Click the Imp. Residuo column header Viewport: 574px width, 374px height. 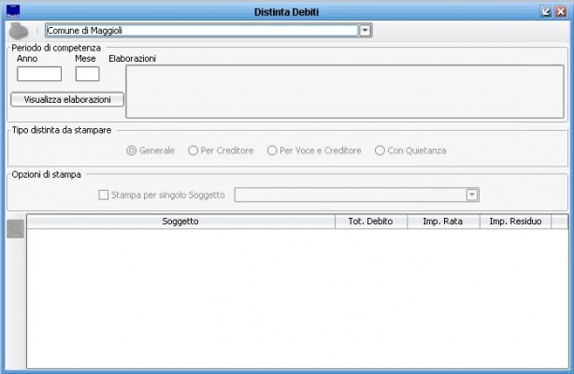pyautogui.click(x=515, y=222)
